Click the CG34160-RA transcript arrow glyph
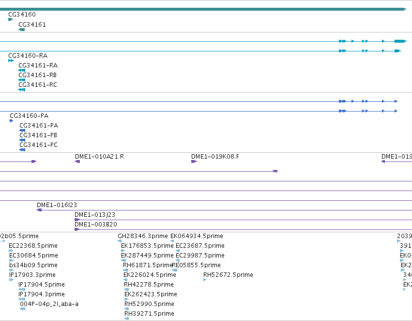The height and width of the screenshot is (321, 412). point(11,61)
